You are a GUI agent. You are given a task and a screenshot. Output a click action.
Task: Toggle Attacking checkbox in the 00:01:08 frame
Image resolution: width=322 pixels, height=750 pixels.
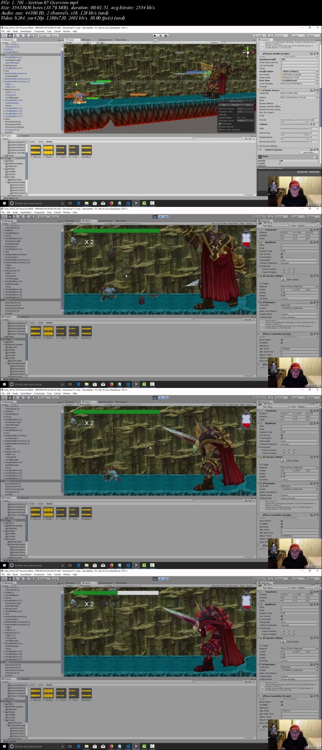click(x=282, y=527)
